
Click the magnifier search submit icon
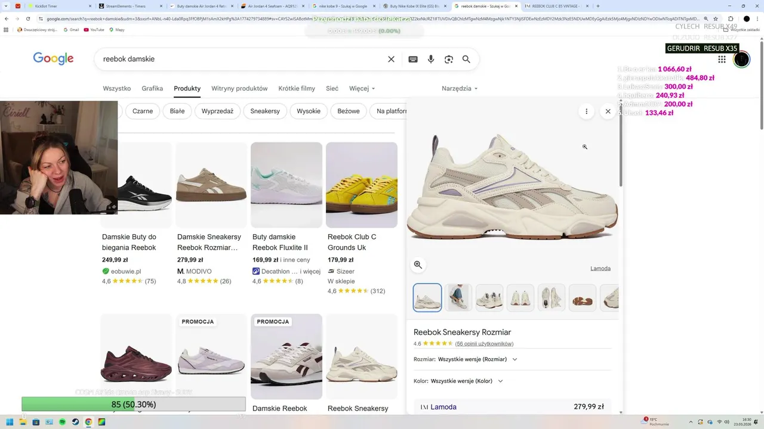coord(466,59)
